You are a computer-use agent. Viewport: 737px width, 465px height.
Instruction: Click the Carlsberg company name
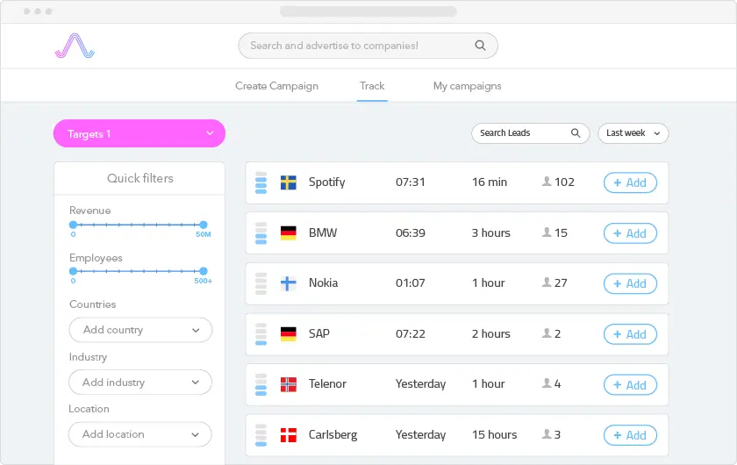click(333, 435)
